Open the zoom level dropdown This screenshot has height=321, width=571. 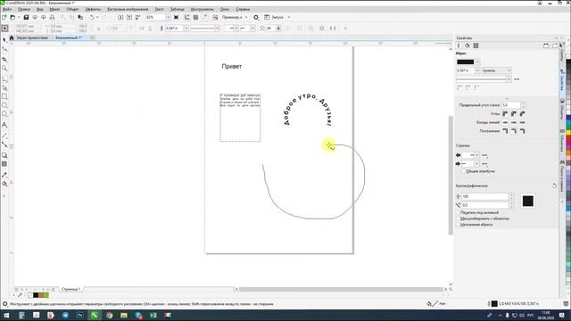click(x=168, y=17)
